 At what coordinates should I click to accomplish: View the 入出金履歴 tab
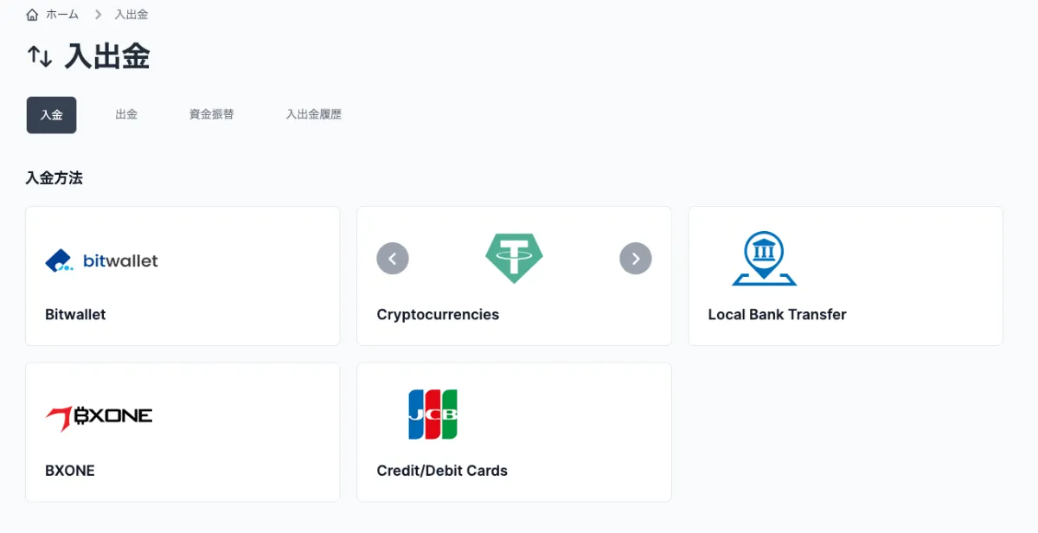pos(313,113)
